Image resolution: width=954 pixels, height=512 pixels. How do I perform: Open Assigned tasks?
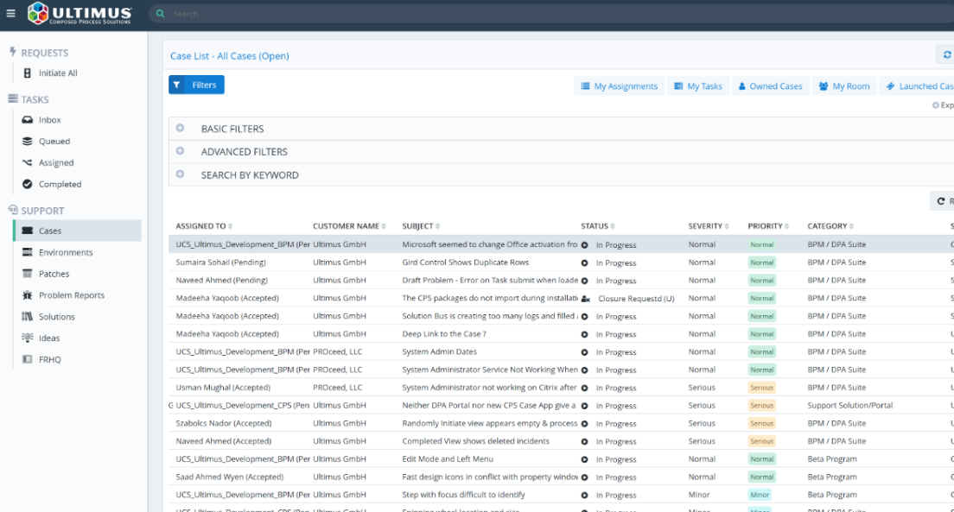(x=56, y=162)
